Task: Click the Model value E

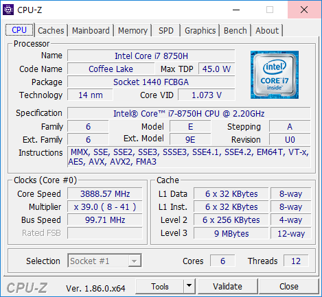Action: [190, 126]
